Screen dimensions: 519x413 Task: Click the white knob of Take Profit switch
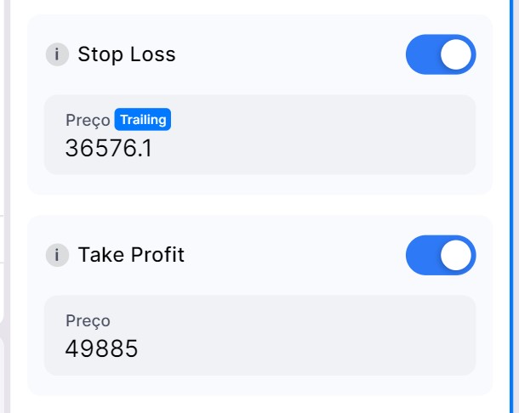click(456, 255)
